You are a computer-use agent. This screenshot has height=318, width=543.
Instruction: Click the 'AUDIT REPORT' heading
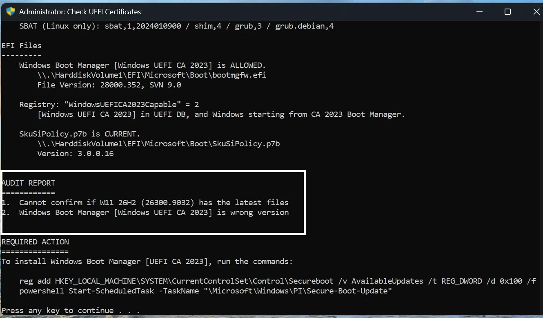click(x=28, y=183)
